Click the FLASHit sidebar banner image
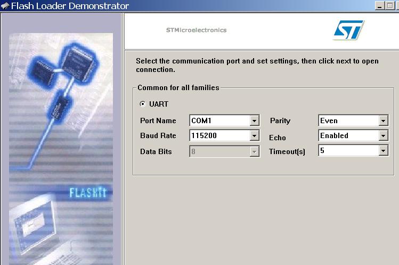The image size is (399, 265). (61, 149)
